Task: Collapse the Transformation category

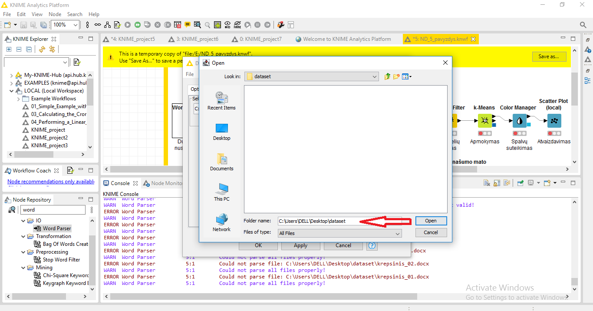Action: (x=23, y=236)
